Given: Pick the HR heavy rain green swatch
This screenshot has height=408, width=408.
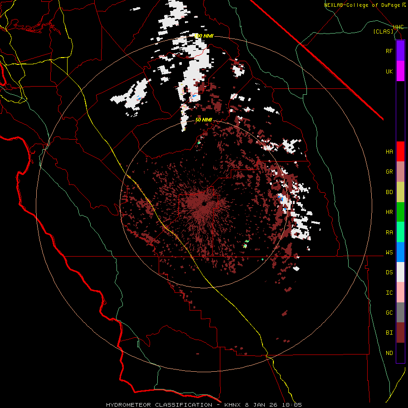Looking at the screenshot, I should 400,212.
